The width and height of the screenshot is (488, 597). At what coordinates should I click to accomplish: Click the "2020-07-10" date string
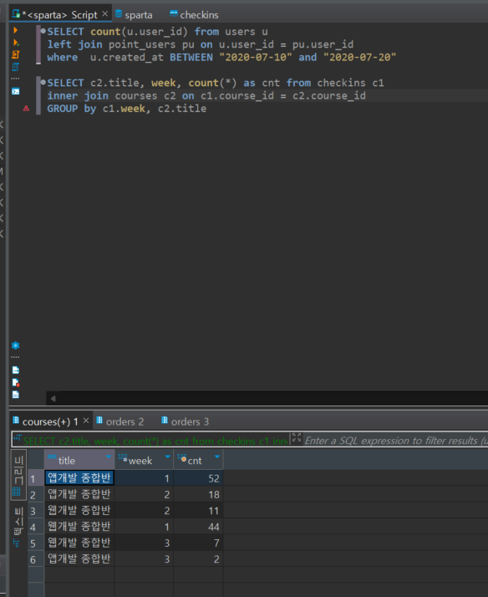coord(256,58)
